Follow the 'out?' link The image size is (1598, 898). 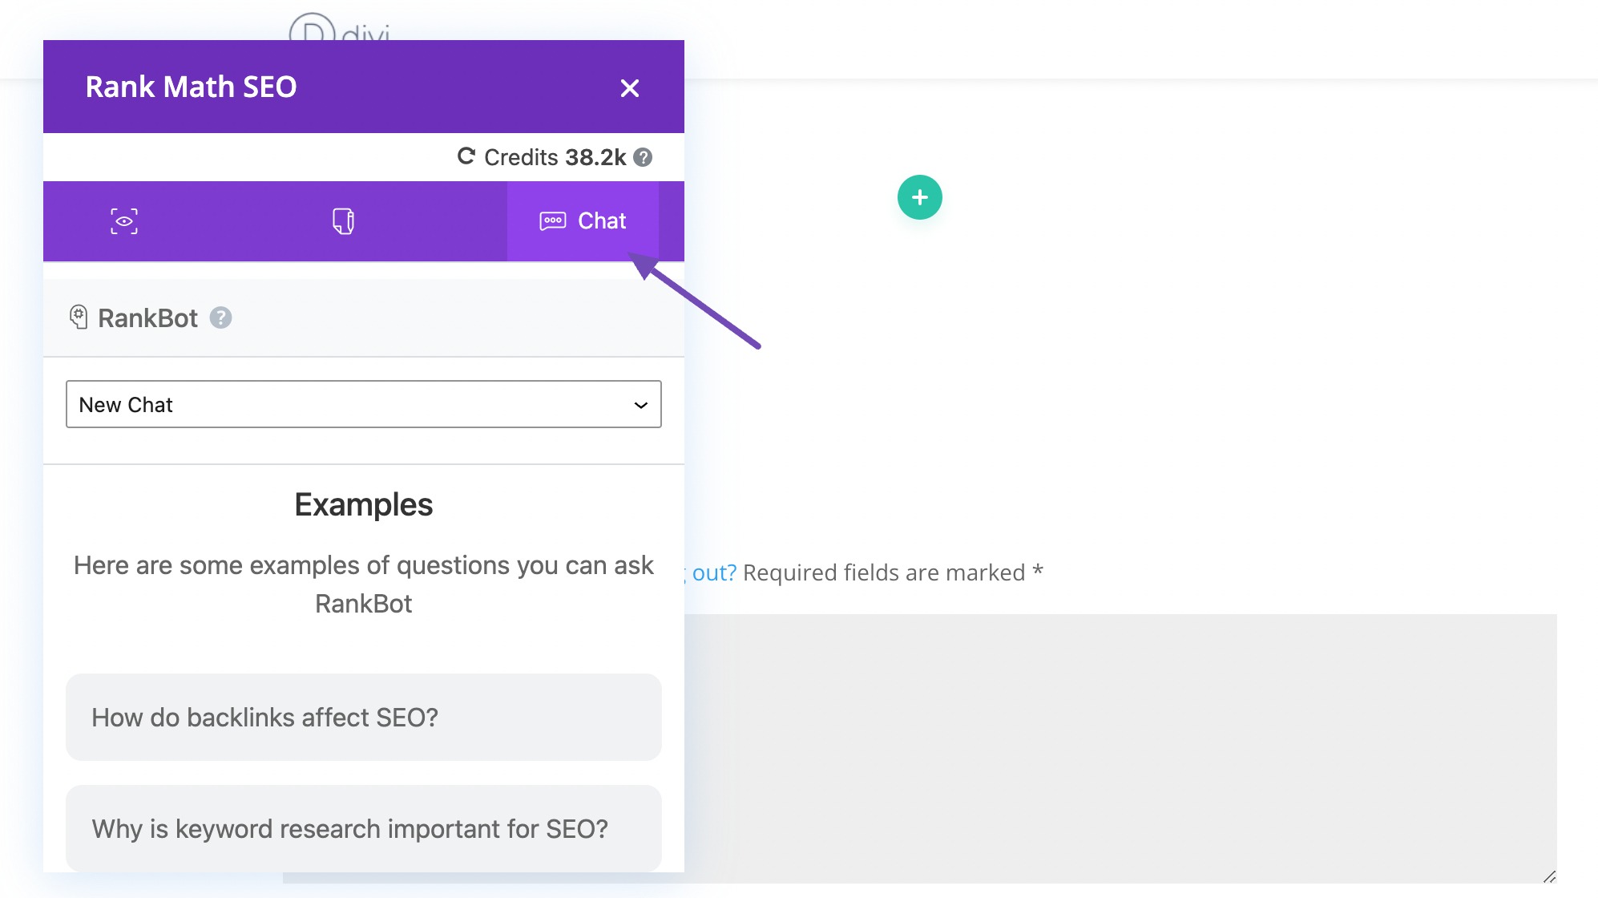coord(714,572)
